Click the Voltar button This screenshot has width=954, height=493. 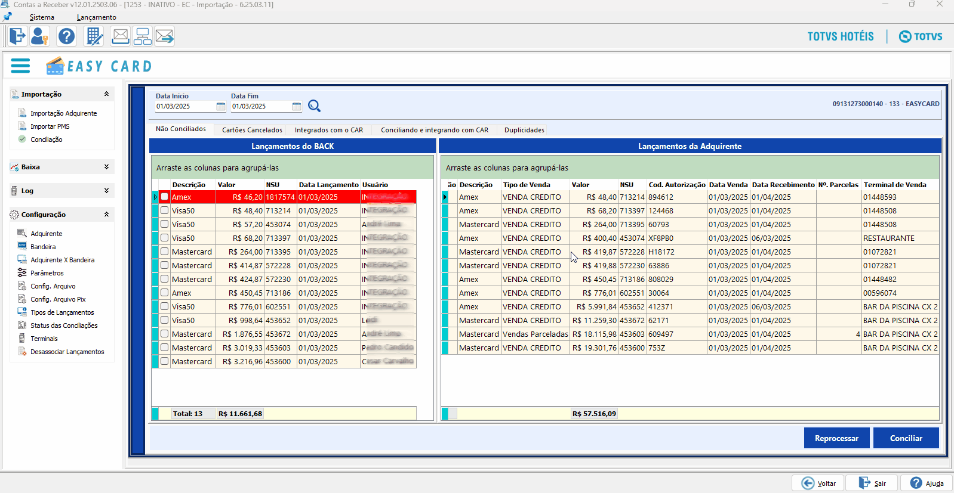tap(818, 483)
